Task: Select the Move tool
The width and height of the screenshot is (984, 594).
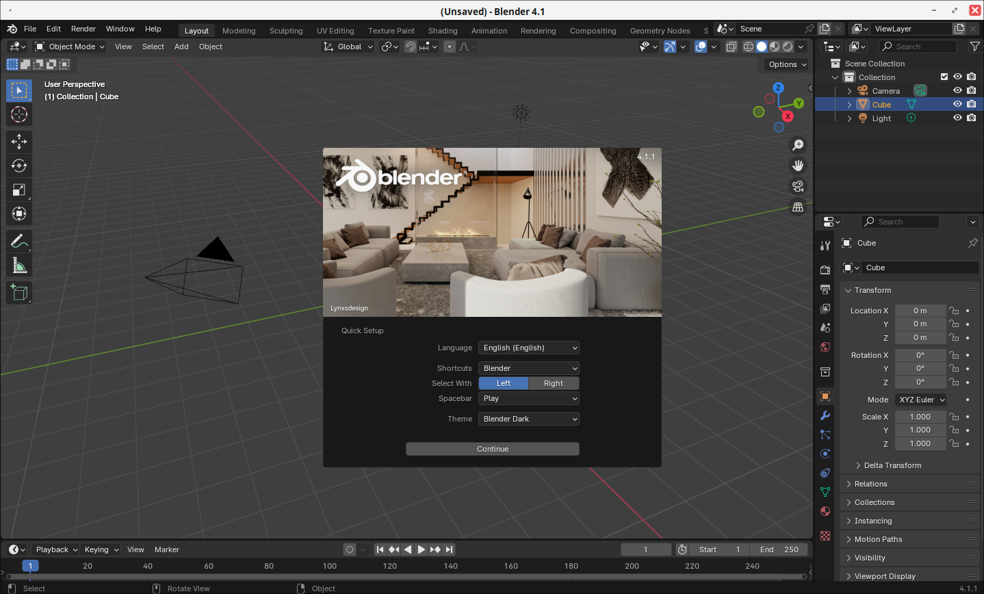Action: pyautogui.click(x=19, y=142)
